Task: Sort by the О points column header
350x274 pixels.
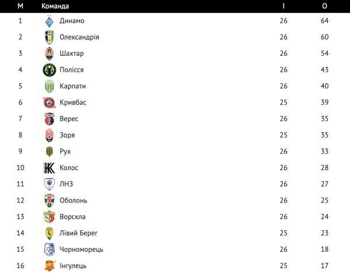Action: click(324, 6)
